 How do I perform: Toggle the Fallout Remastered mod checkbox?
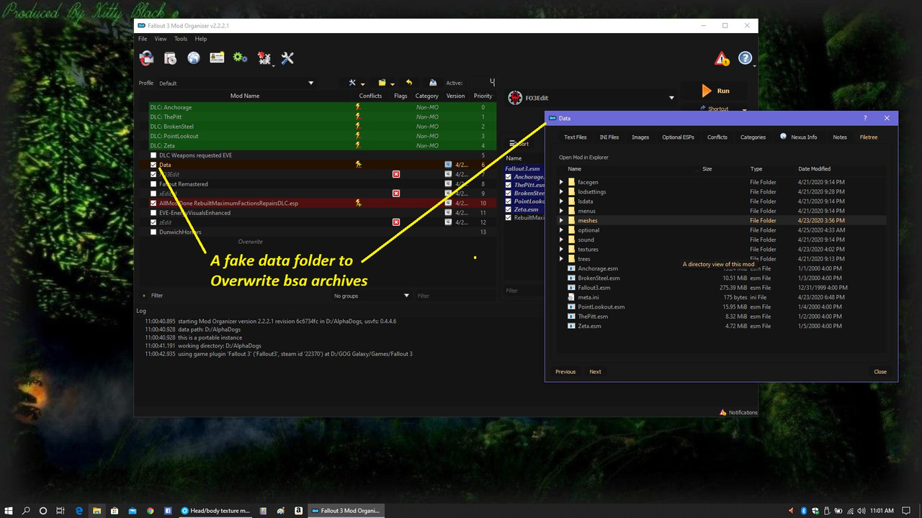(x=153, y=184)
